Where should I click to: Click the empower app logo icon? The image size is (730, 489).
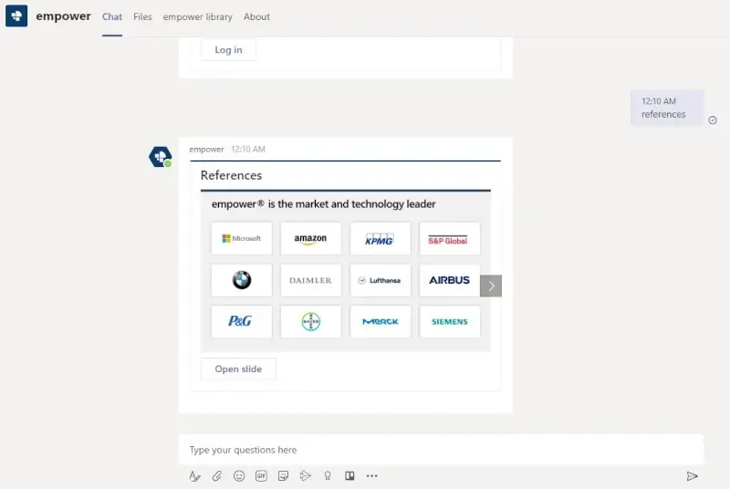point(16,16)
